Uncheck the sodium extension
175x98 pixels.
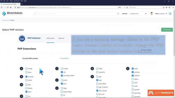[x=133, y=76]
